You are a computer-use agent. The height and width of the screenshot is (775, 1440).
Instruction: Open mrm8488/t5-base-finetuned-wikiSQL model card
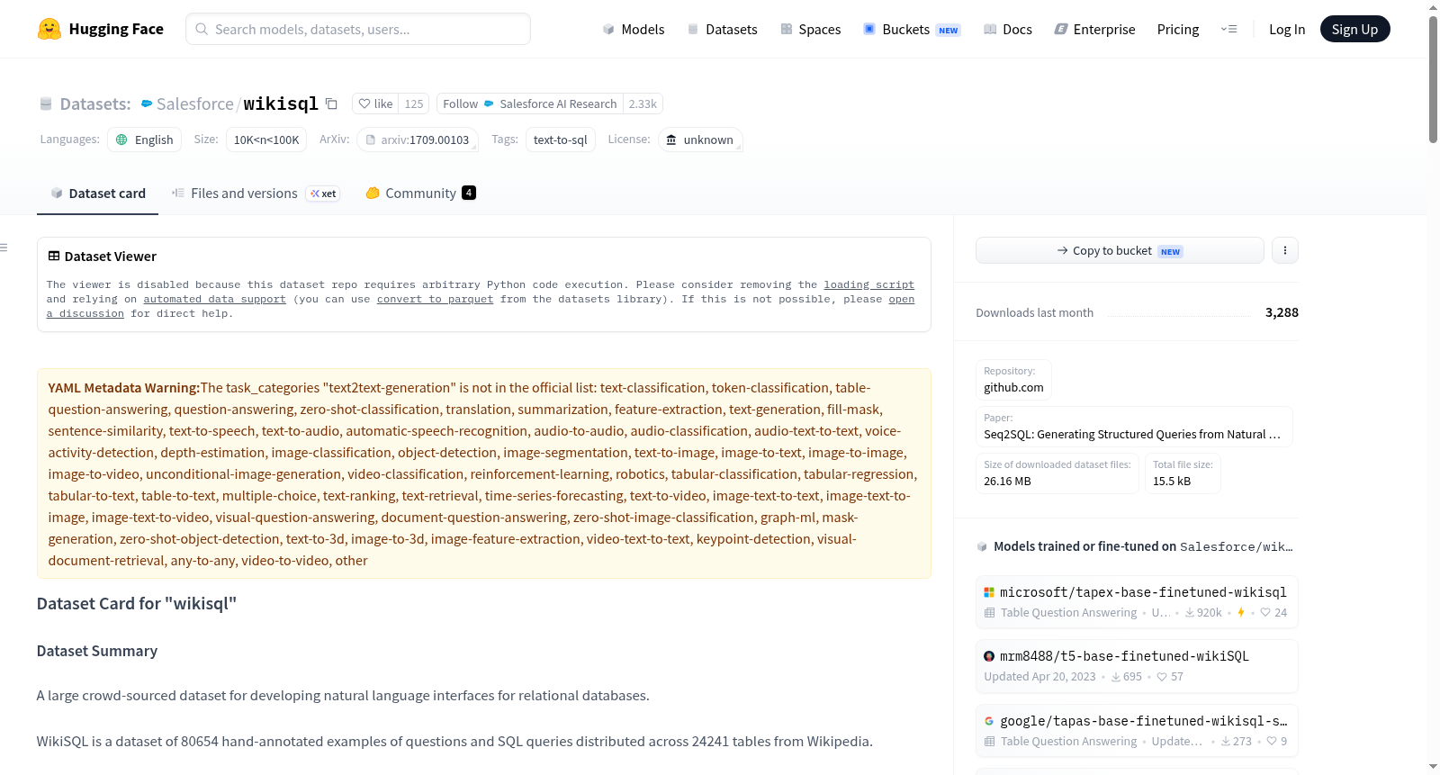pyautogui.click(x=1136, y=666)
